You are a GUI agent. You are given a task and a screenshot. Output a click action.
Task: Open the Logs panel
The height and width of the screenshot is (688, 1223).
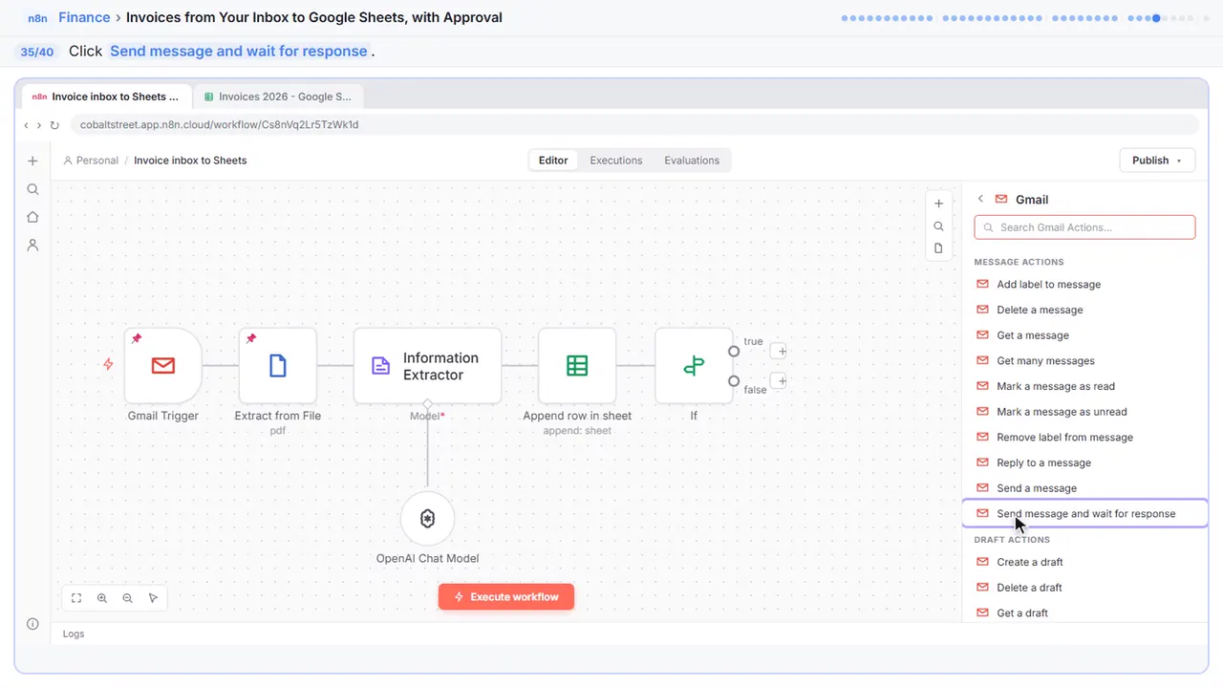coord(74,634)
